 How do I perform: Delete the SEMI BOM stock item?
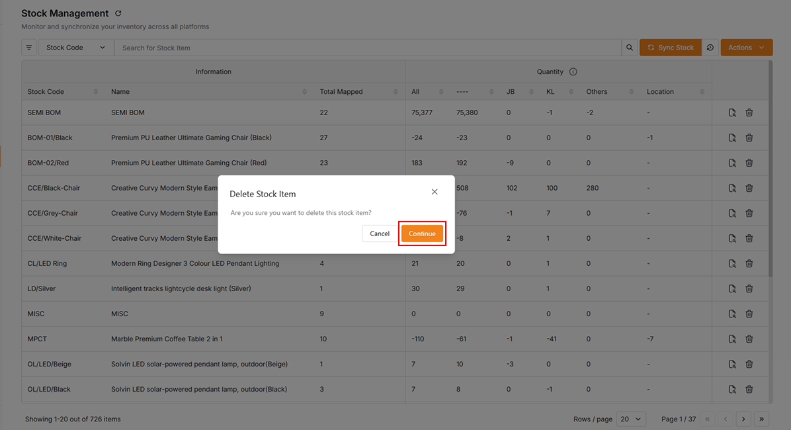tap(749, 112)
